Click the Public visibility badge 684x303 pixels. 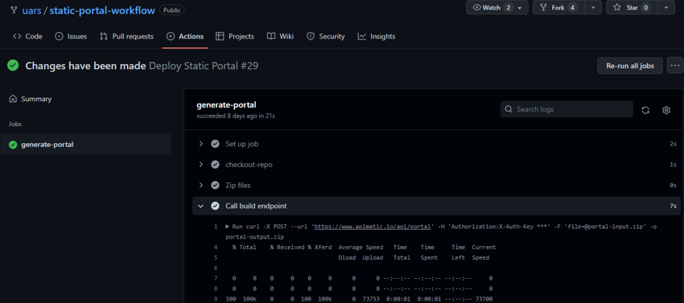pos(172,10)
